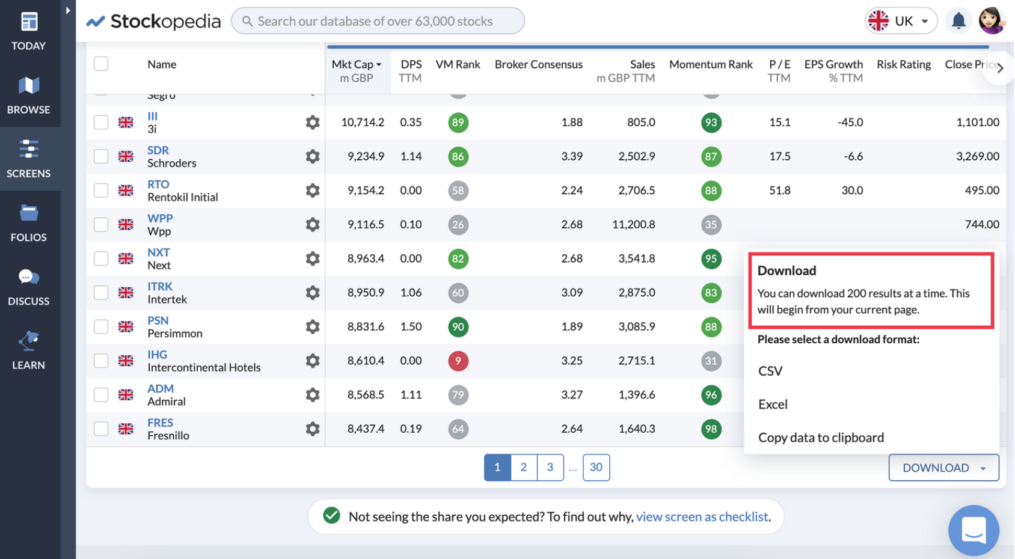Tick the checkbox for Schroders row
Image resolution: width=1015 pixels, height=559 pixels.
pyautogui.click(x=101, y=156)
